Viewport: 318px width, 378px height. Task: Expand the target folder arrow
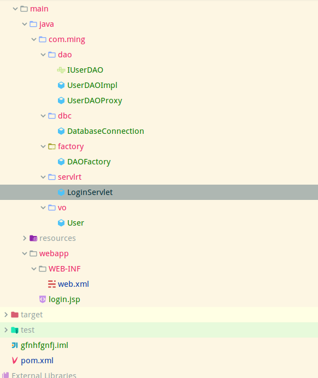tap(6, 315)
